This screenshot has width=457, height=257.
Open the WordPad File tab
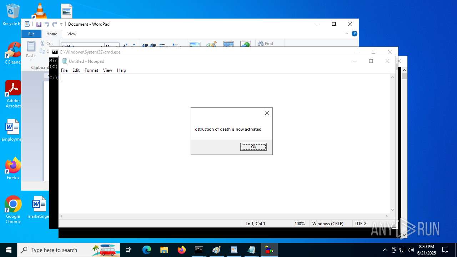tap(31, 34)
